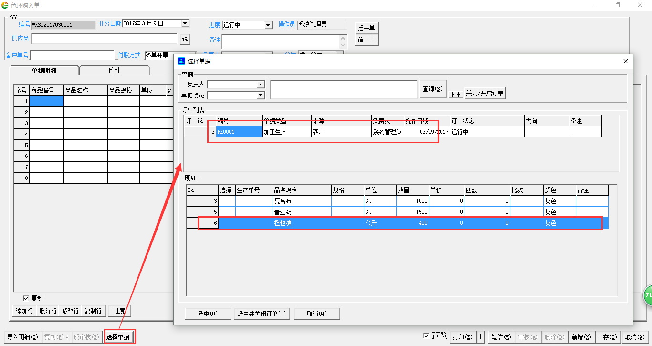Click the 复制行 button

tap(93, 311)
